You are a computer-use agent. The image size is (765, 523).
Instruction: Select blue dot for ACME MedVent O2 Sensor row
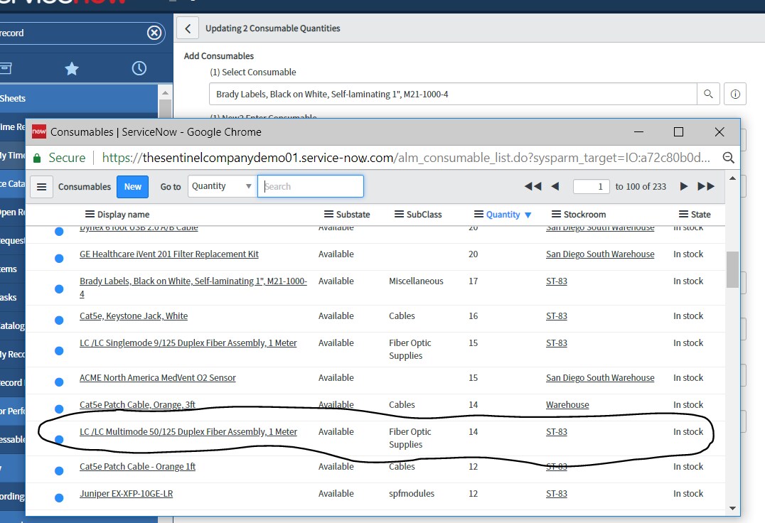[x=59, y=382]
